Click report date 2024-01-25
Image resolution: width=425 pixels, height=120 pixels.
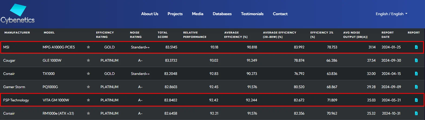391,47
